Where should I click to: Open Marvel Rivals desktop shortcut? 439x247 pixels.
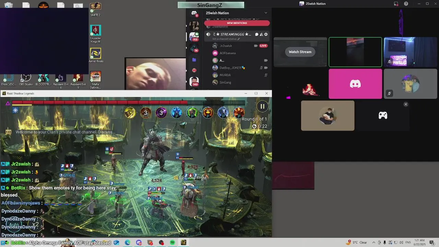point(95,55)
